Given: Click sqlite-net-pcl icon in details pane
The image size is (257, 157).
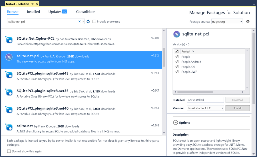Looking at the screenshot, I should pos(176,34).
